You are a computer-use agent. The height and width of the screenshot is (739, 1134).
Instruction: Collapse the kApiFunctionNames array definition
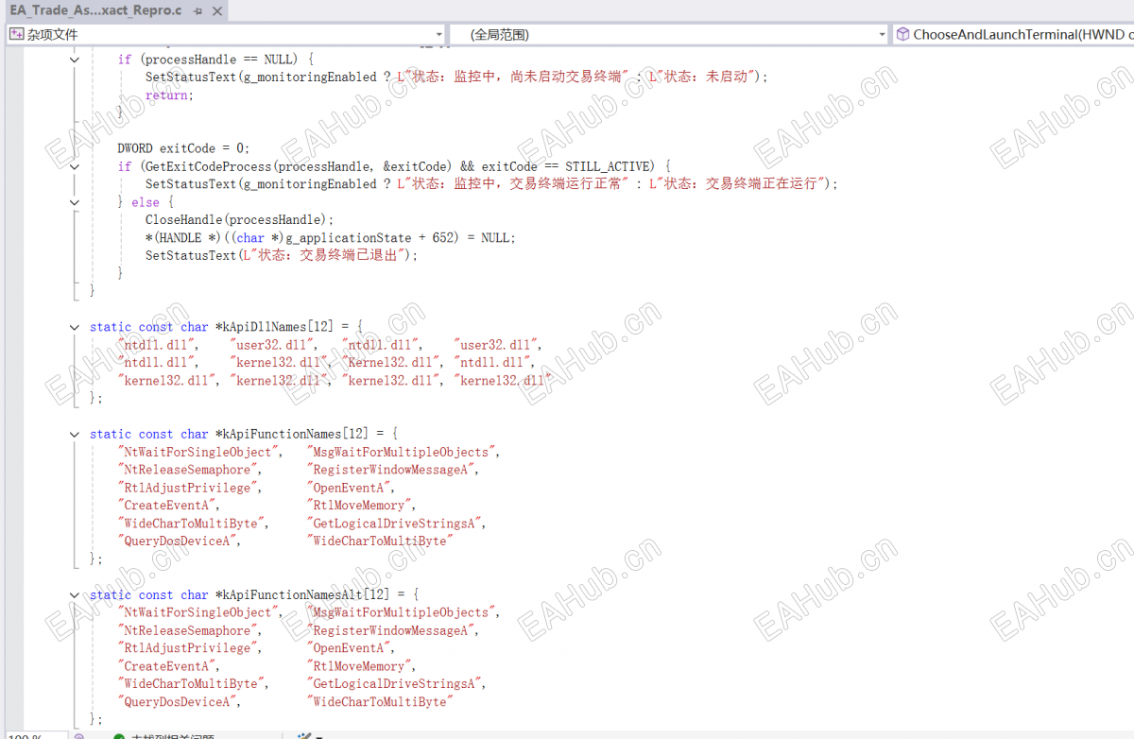[x=76, y=434]
